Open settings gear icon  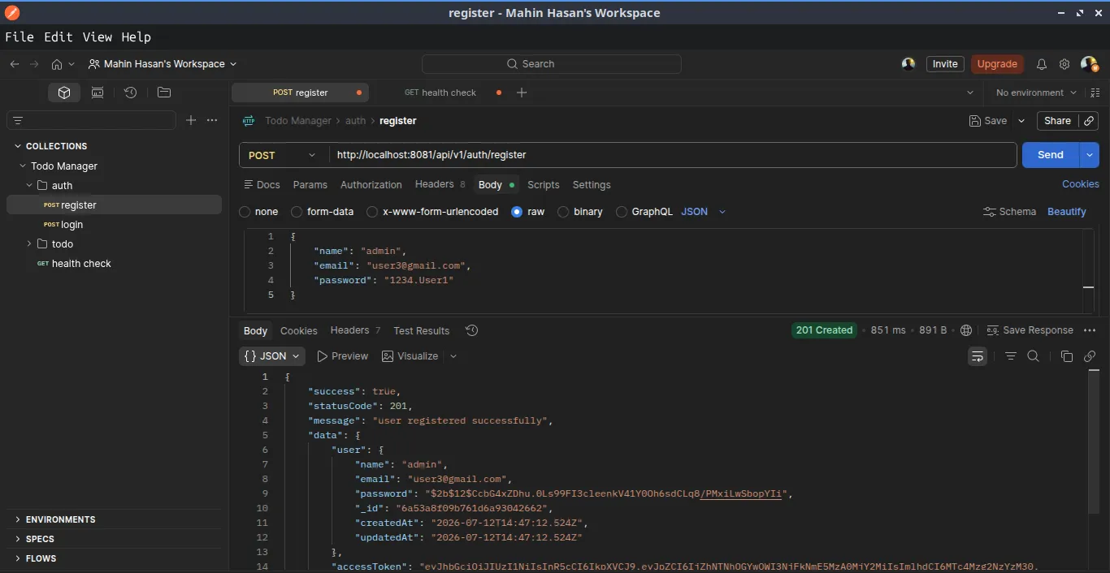(x=1064, y=64)
